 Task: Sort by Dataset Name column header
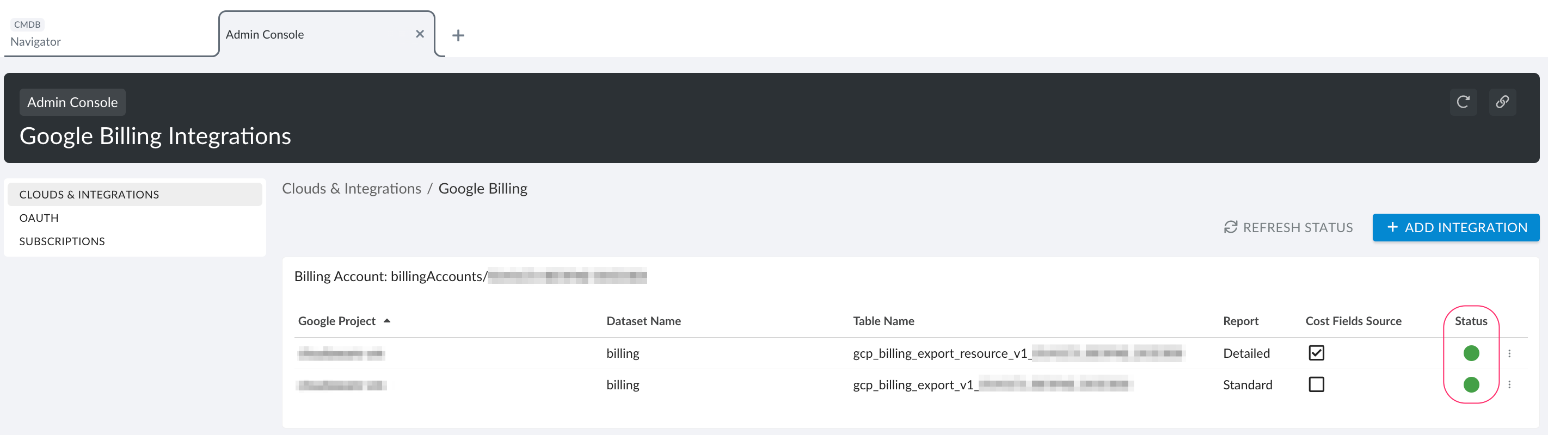(643, 321)
